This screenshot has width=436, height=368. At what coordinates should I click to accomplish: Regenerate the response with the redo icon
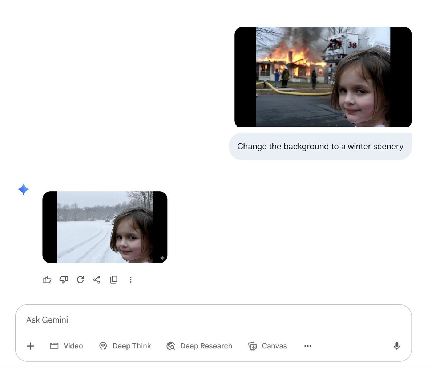click(x=80, y=280)
